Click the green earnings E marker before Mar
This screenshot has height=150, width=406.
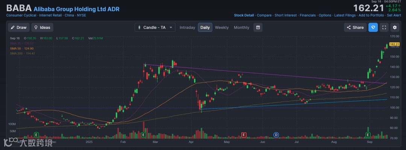point(144,135)
